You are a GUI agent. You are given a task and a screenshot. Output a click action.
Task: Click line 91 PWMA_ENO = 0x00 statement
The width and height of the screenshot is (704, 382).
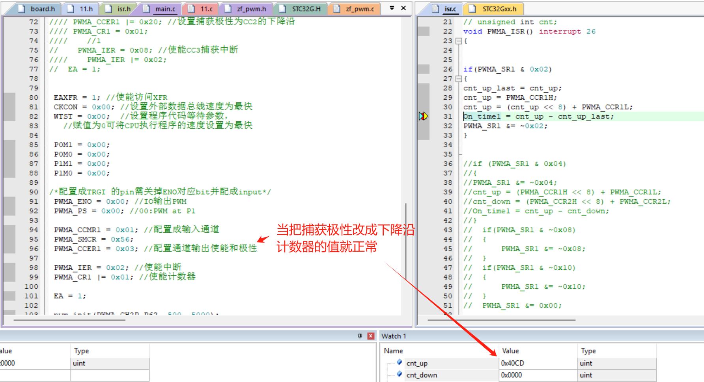[92, 201]
